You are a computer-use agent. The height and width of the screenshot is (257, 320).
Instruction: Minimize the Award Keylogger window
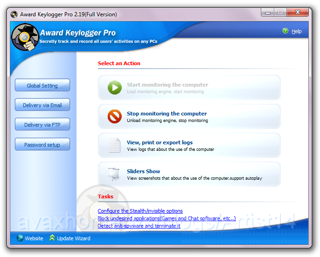tap(268, 13)
